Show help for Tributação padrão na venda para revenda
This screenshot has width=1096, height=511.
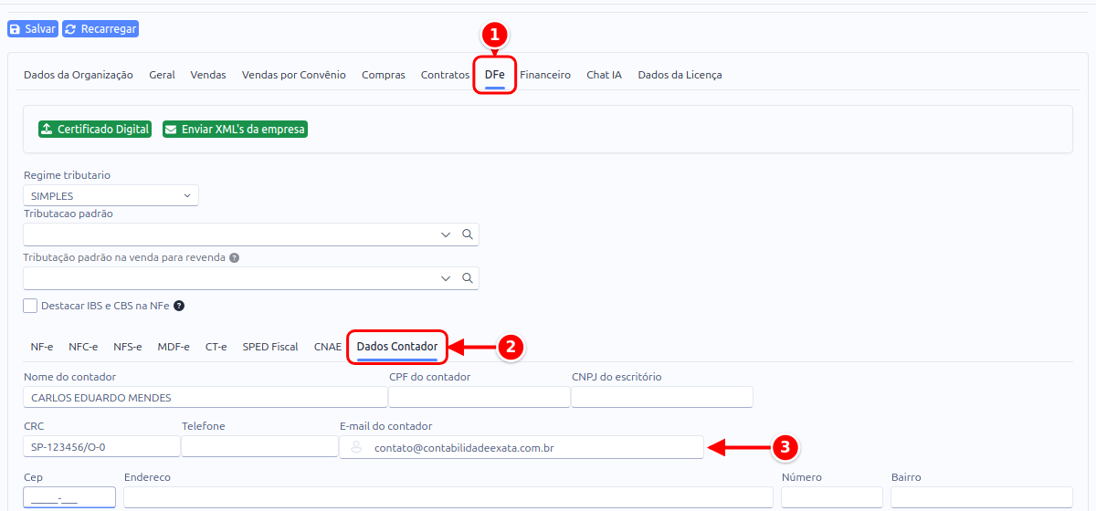click(x=235, y=258)
